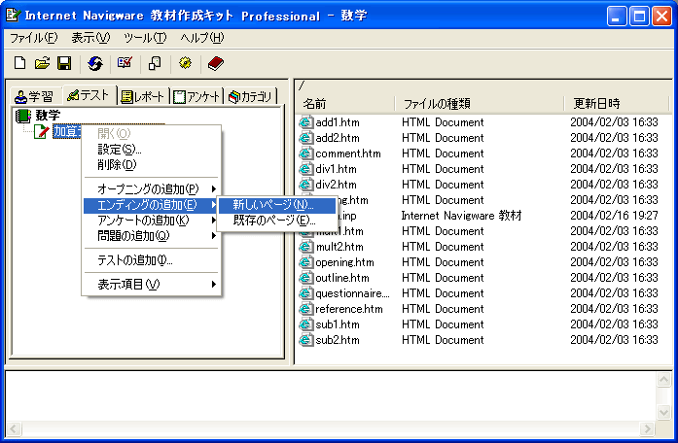Select the opening.htm file name
This screenshot has width=678, height=443.
coord(344,262)
